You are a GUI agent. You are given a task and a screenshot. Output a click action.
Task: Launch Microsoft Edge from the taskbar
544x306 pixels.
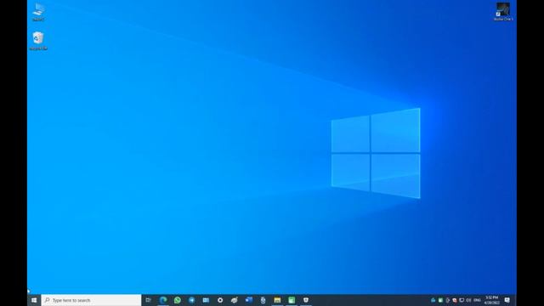pos(163,300)
